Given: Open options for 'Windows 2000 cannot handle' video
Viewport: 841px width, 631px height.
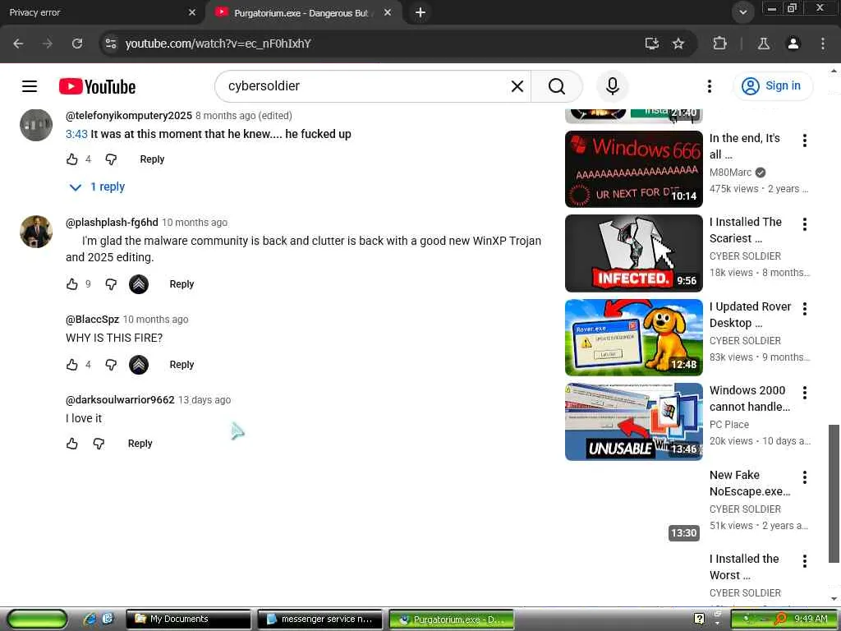Looking at the screenshot, I should [805, 393].
